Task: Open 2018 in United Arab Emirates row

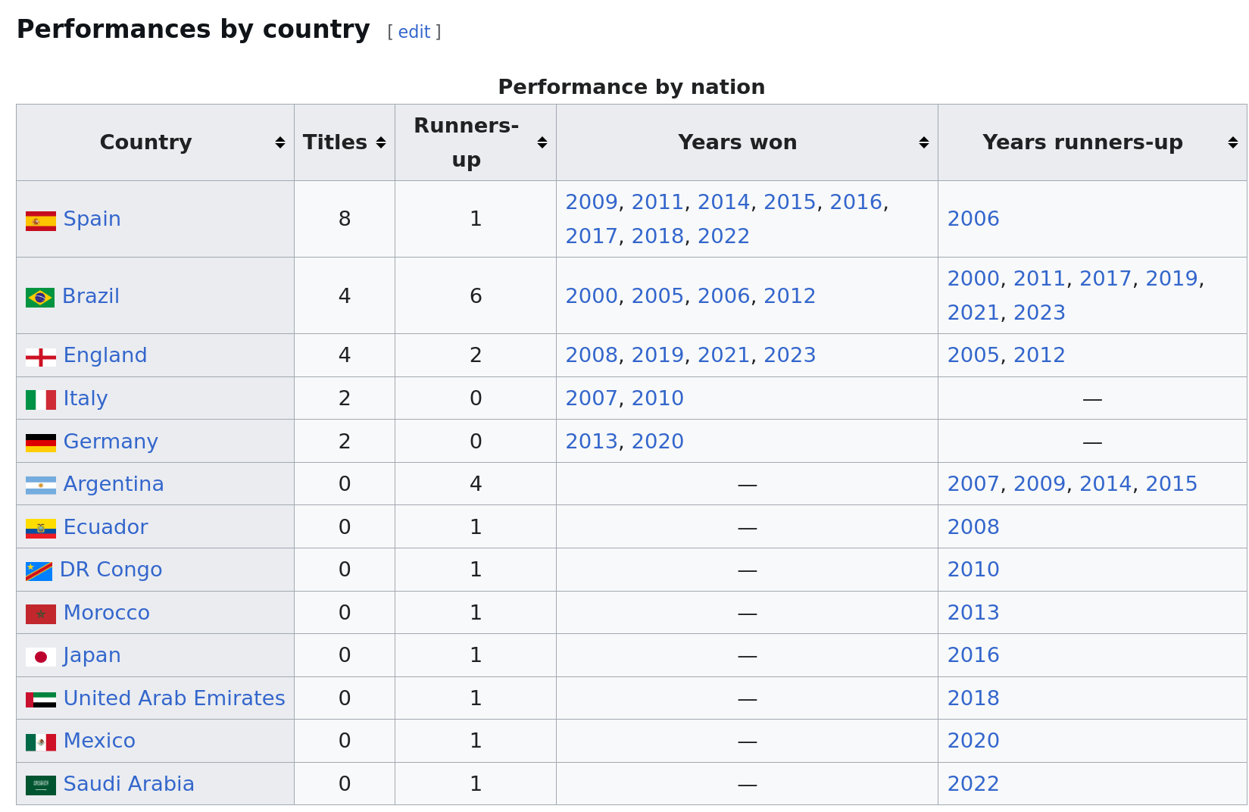Action: click(973, 698)
